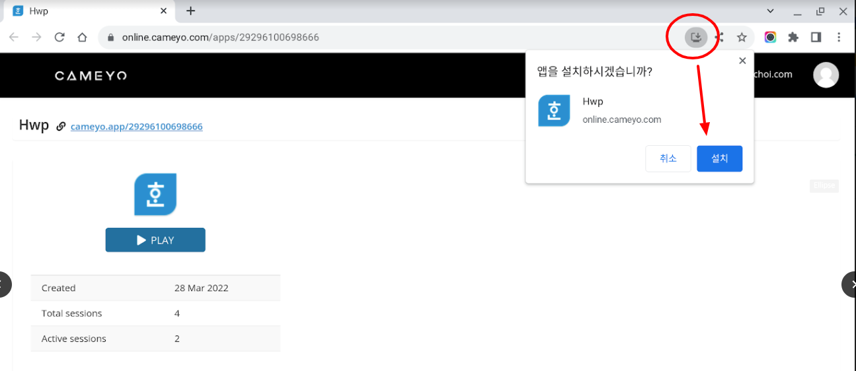Click the next slide arrow at right edge

point(849,285)
